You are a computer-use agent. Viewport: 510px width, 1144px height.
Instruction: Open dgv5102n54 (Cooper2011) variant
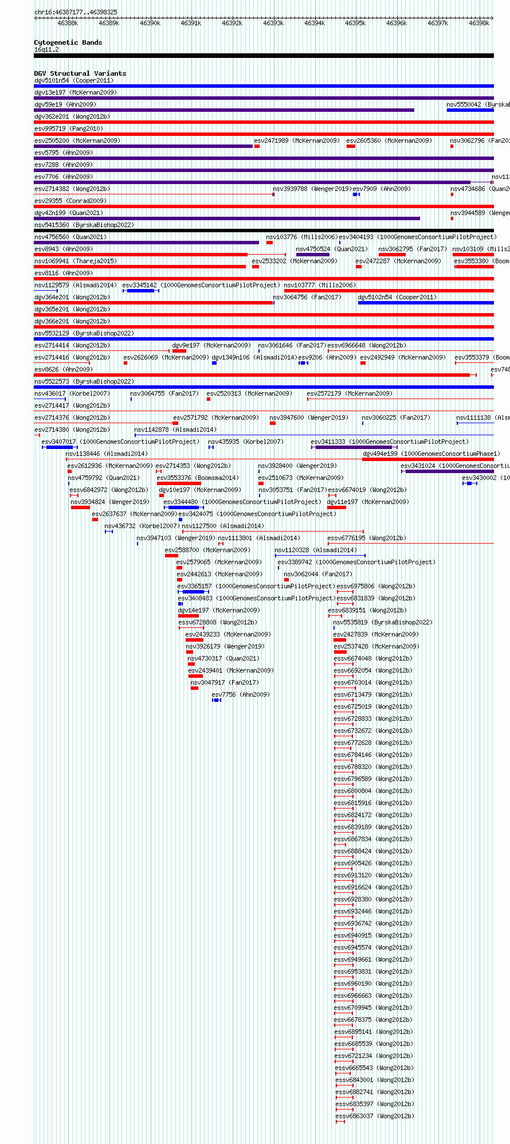(x=397, y=297)
